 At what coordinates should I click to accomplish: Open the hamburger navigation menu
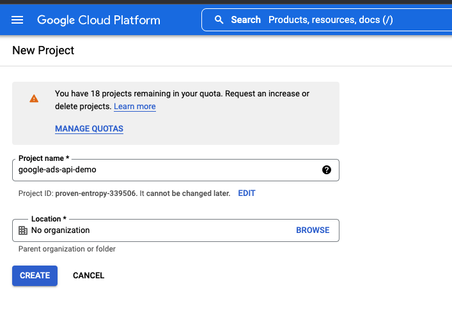point(17,20)
